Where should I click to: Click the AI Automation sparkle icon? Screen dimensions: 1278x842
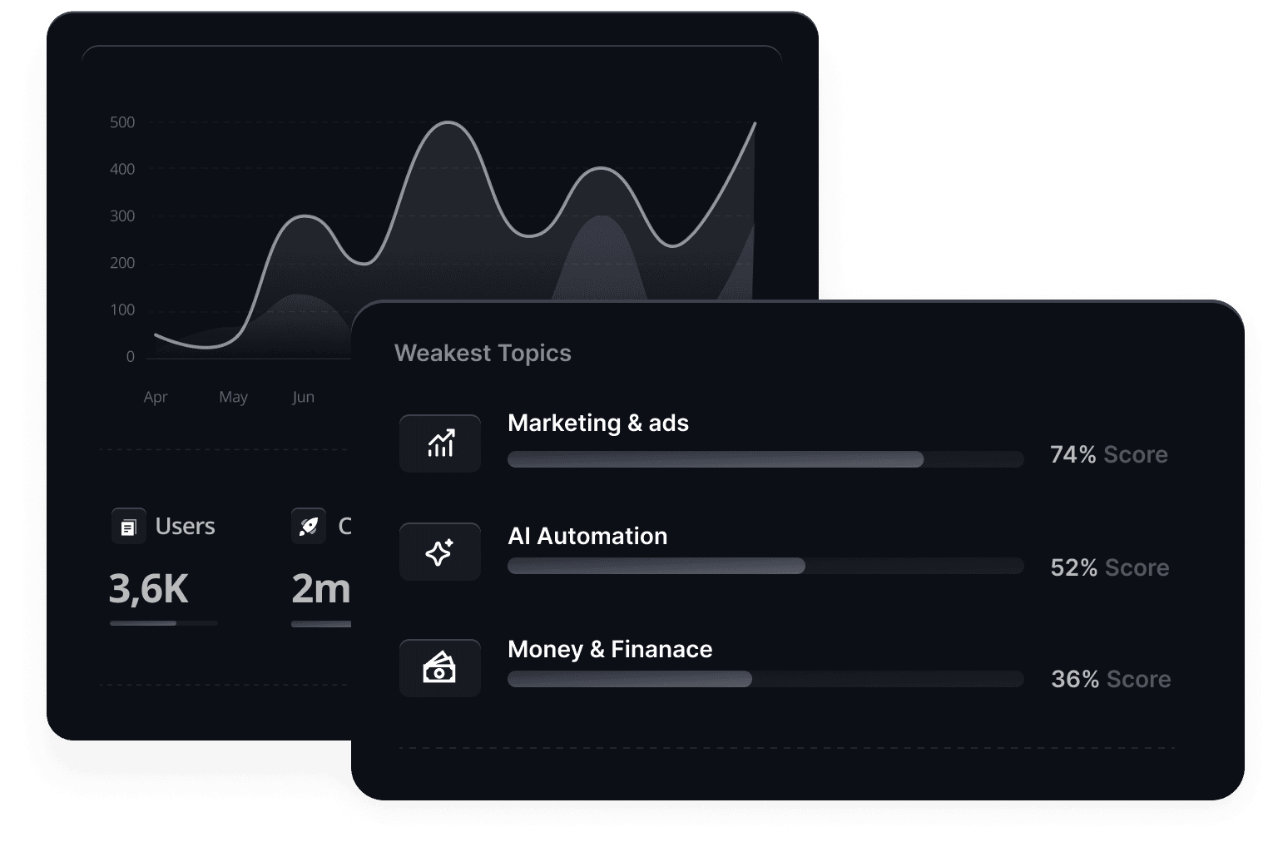click(440, 552)
